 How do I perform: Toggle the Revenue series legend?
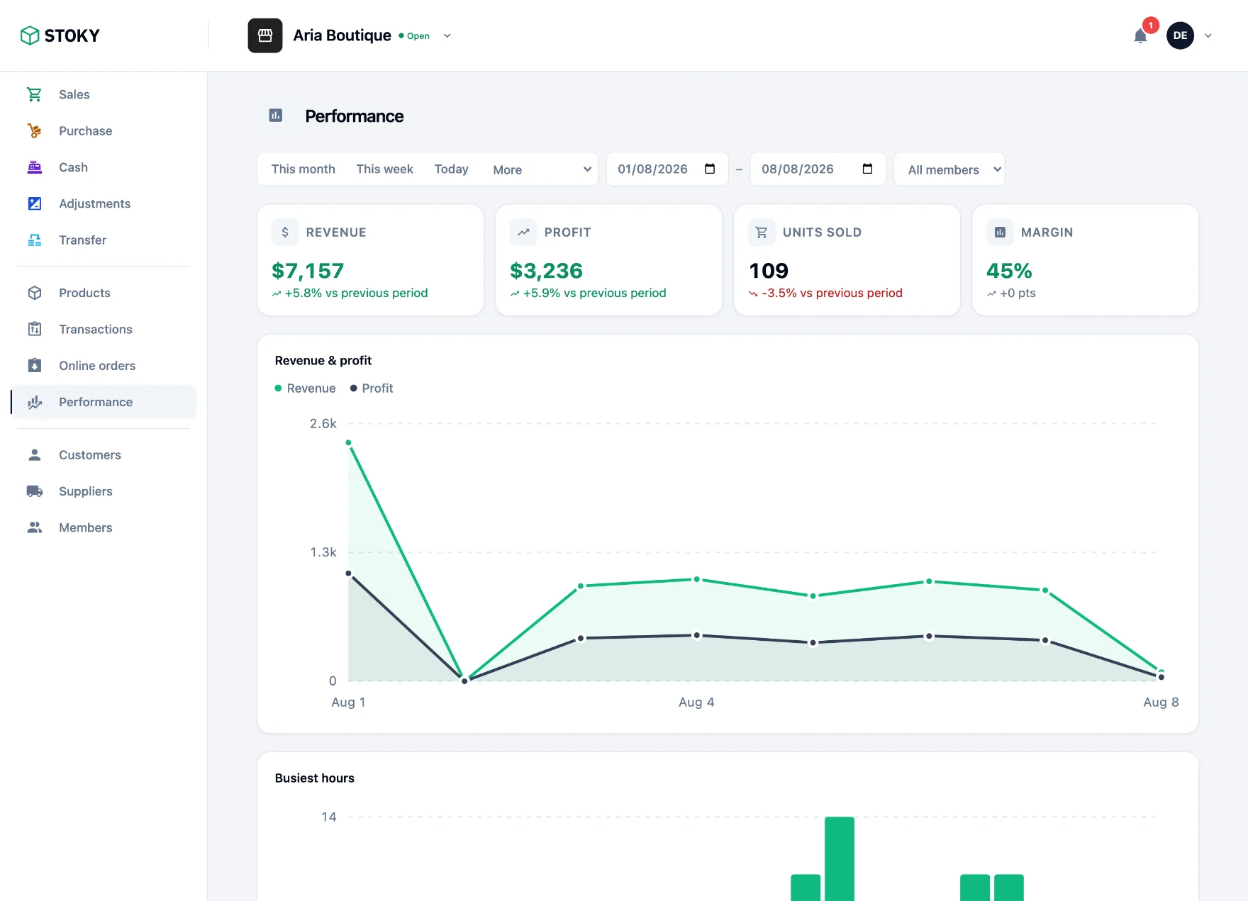coord(305,388)
